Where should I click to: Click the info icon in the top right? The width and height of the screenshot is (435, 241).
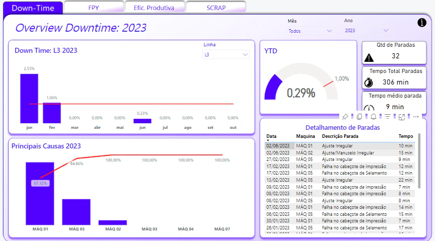[x=422, y=23]
